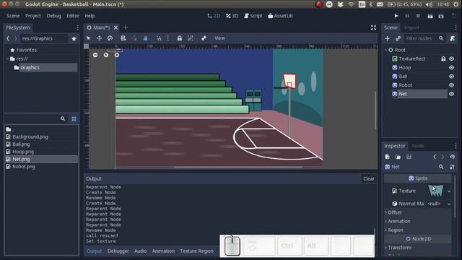This screenshot has height=260, width=462.
Task: Zoom in with plus button in viewport
Action: [117, 55]
